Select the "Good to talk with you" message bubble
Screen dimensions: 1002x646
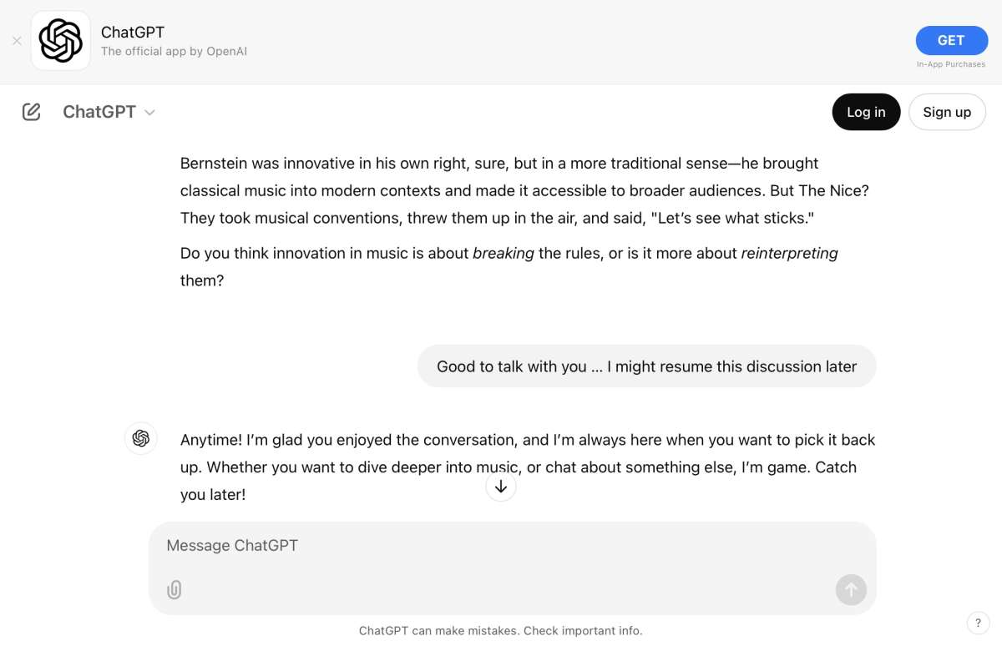point(646,366)
